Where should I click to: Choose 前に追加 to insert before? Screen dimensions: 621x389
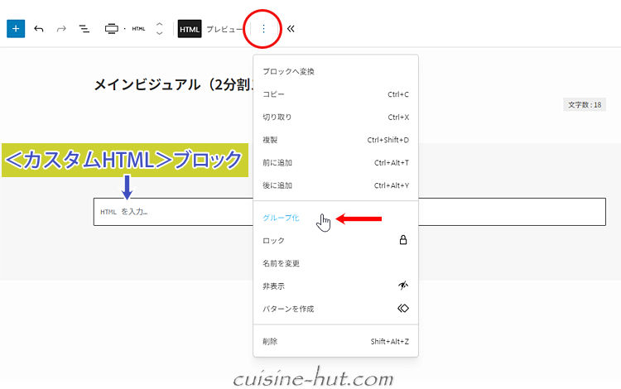(335, 163)
